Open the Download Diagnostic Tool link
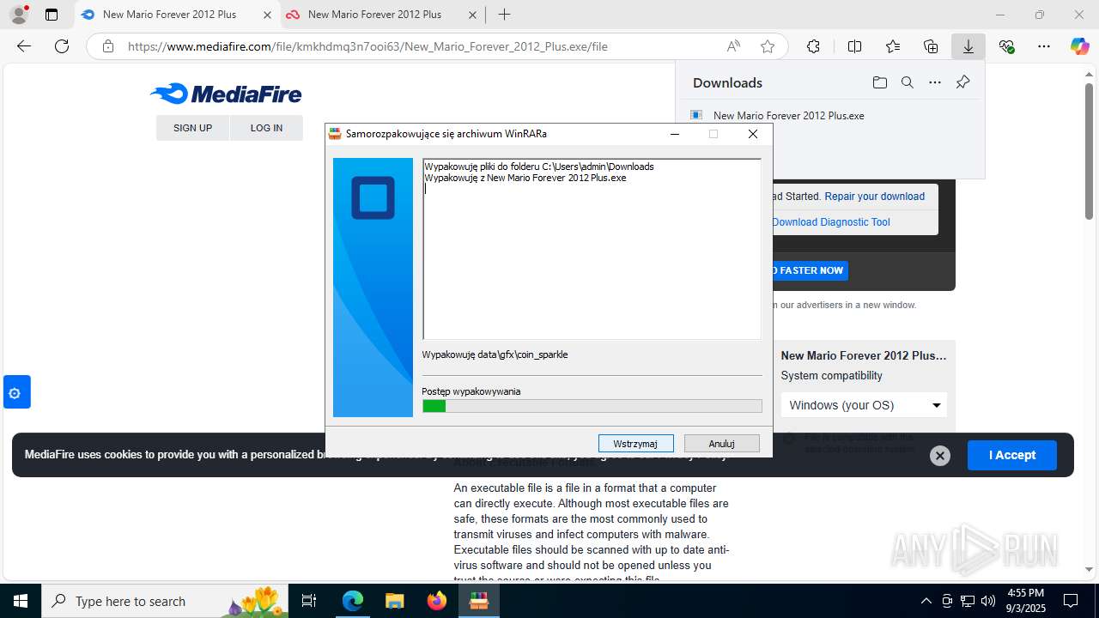The image size is (1099, 618). 830,222
